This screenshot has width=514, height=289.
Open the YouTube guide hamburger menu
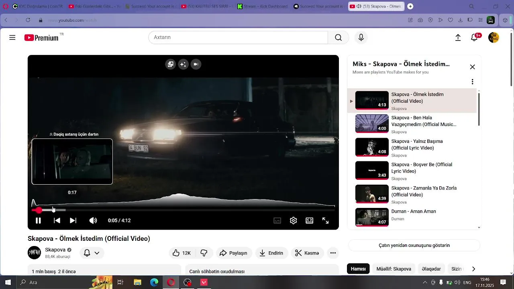point(12,37)
